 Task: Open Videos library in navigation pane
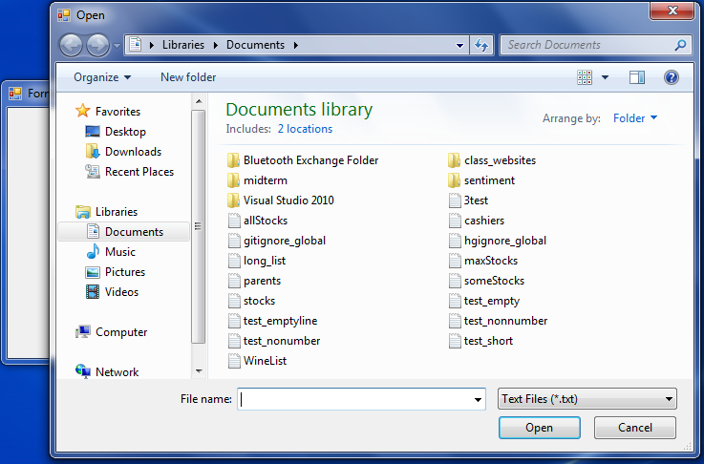(x=113, y=292)
